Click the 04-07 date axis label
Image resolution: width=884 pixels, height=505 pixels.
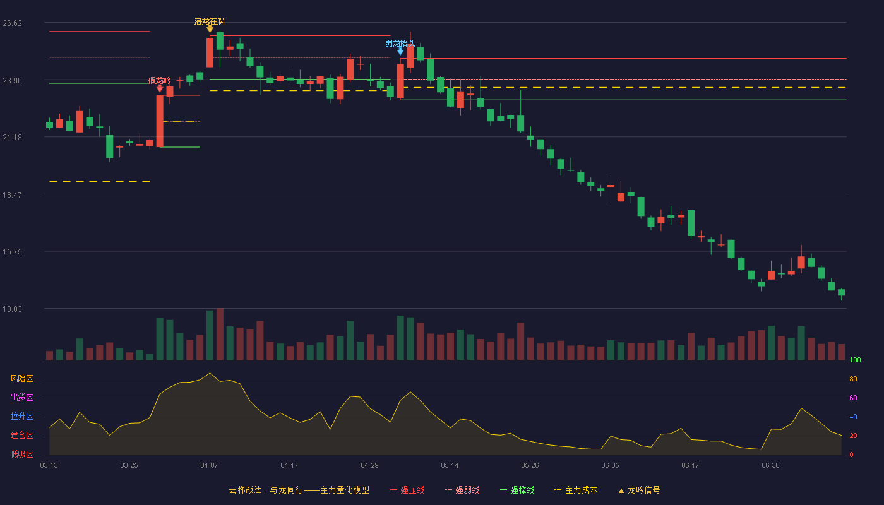point(209,465)
